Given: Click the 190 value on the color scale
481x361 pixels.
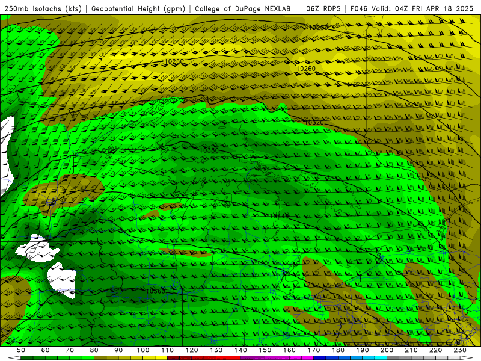Looking at the screenshot, I should pos(363,350).
